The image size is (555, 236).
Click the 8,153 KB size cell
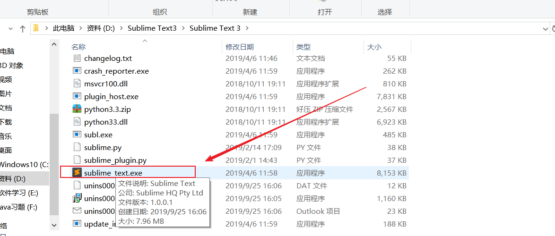[x=392, y=173]
